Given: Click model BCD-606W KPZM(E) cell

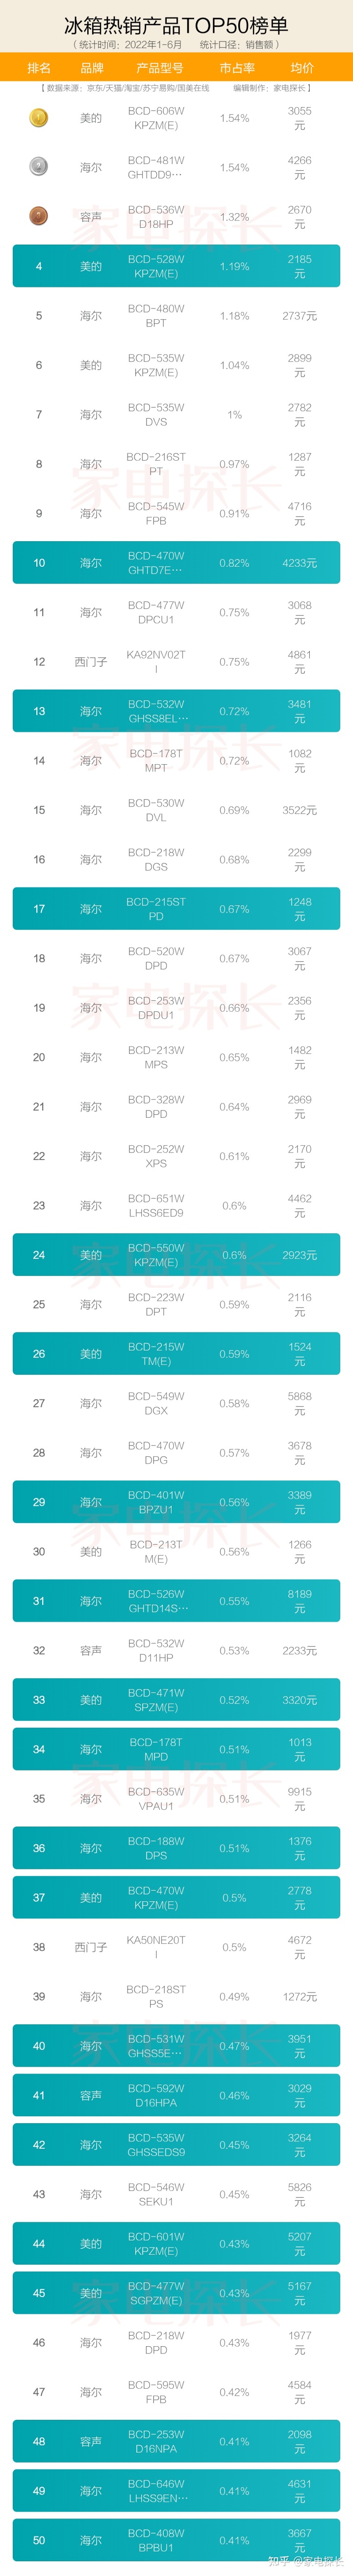Looking at the screenshot, I should [155, 118].
